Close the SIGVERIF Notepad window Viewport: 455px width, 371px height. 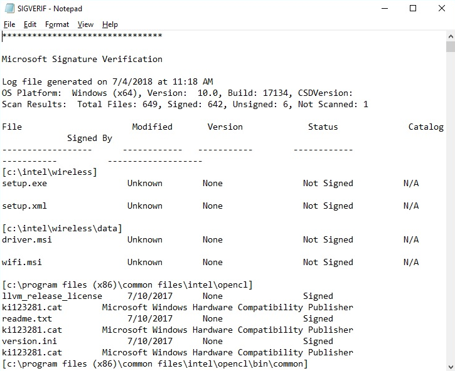tap(441, 9)
